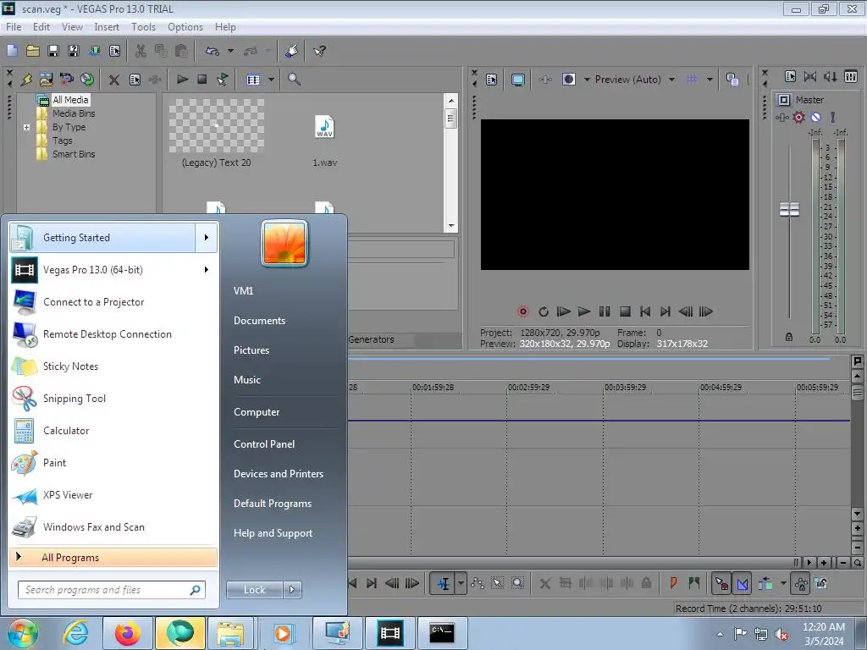Open a project with the folder icon
The image size is (867, 650).
33,51
